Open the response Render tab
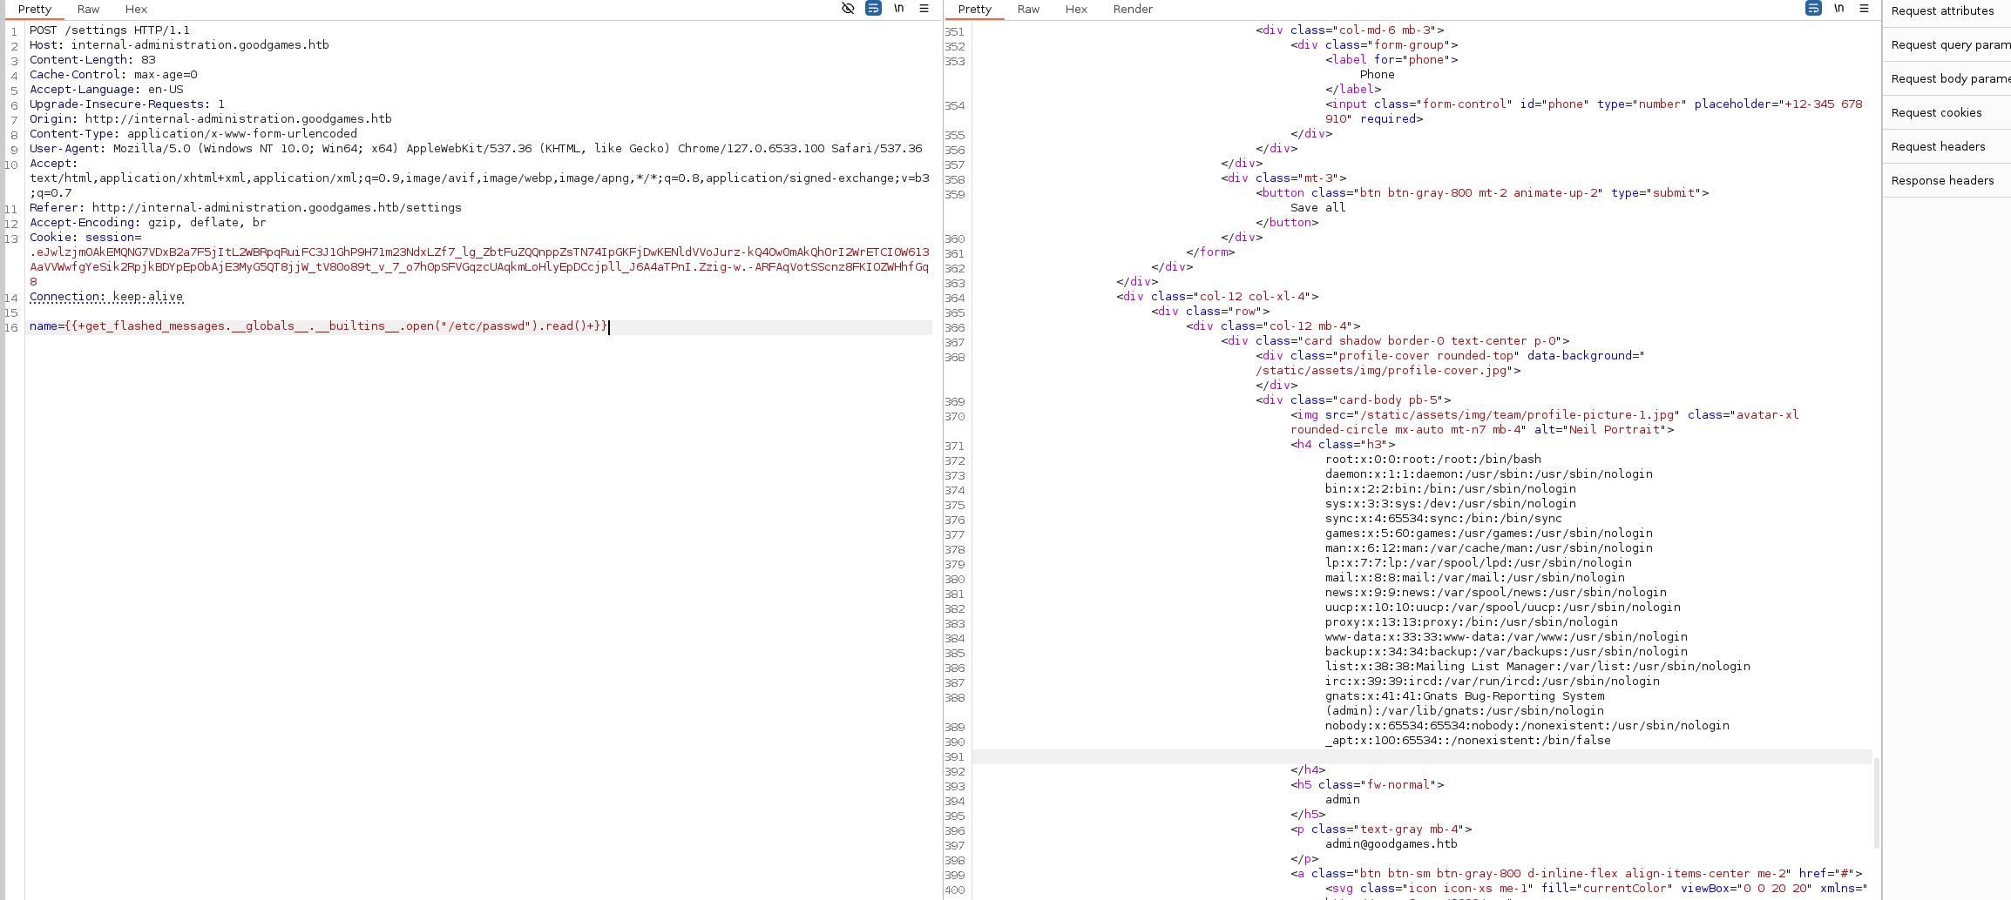Image resolution: width=2011 pixels, height=900 pixels. pos(1133,10)
